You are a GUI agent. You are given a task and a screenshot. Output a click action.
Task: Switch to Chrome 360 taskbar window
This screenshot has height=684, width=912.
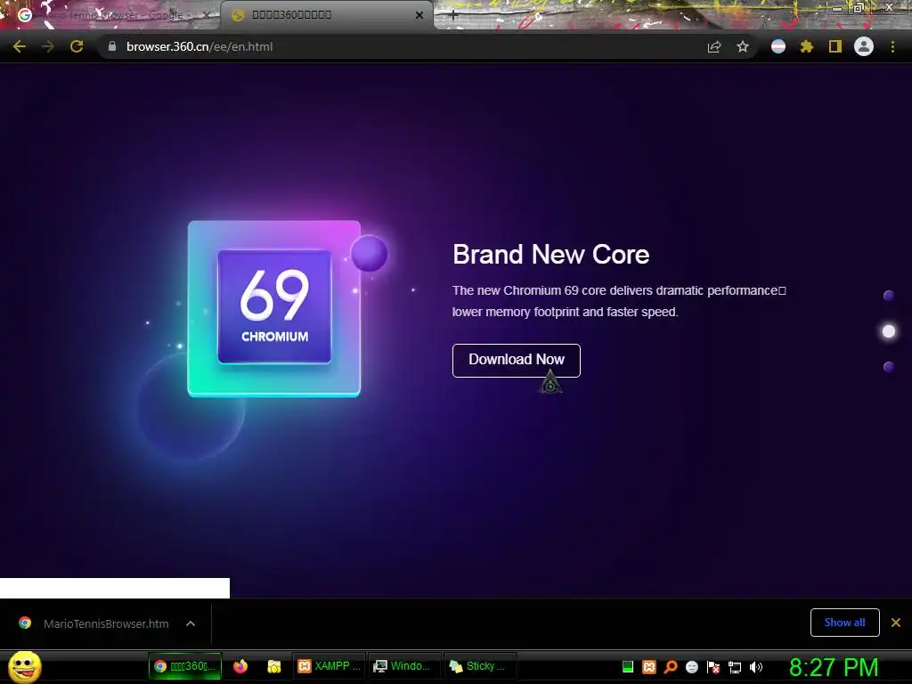tap(185, 666)
